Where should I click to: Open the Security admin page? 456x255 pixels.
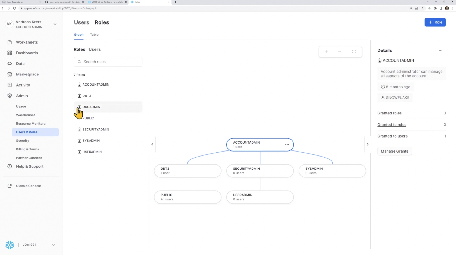(x=23, y=141)
